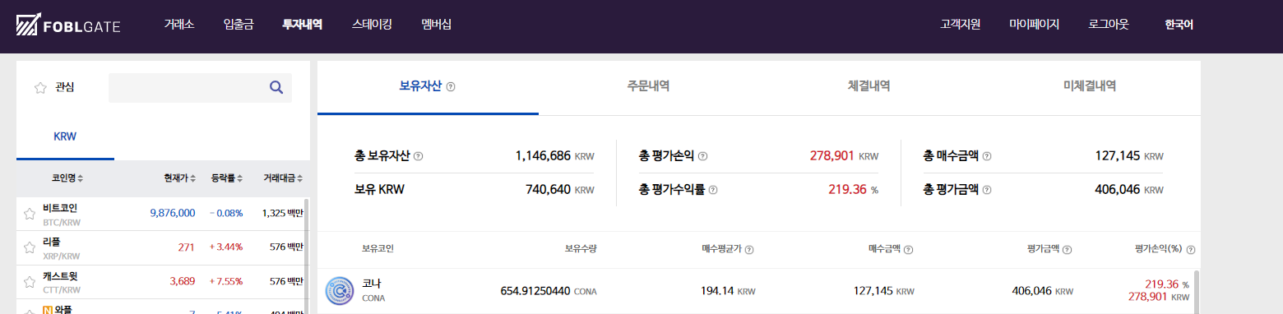Click the 654.91250440 CONA quantity

pyautogui.click(x=549, y=291)
